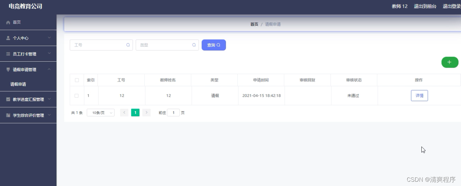Screen dimensions: 461x186
Task: Click the 退出登录 link
Action: click(452, 6)
